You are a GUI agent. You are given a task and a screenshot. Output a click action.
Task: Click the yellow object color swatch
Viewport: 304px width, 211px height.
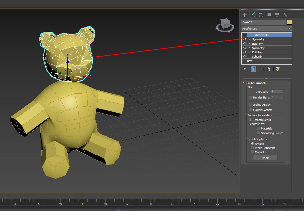pos(290,22)
